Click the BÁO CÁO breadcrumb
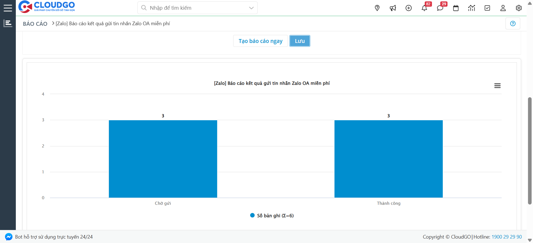 (x=35, y=24)
